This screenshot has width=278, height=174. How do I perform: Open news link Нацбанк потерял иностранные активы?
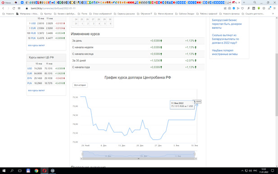click(x=225, y=52)
